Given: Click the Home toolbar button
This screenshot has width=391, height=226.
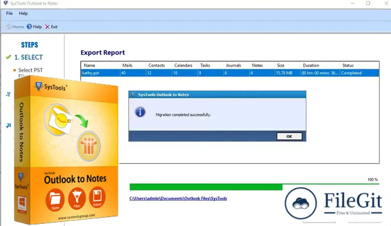Looking at the screenshot, I should [15, 27].
